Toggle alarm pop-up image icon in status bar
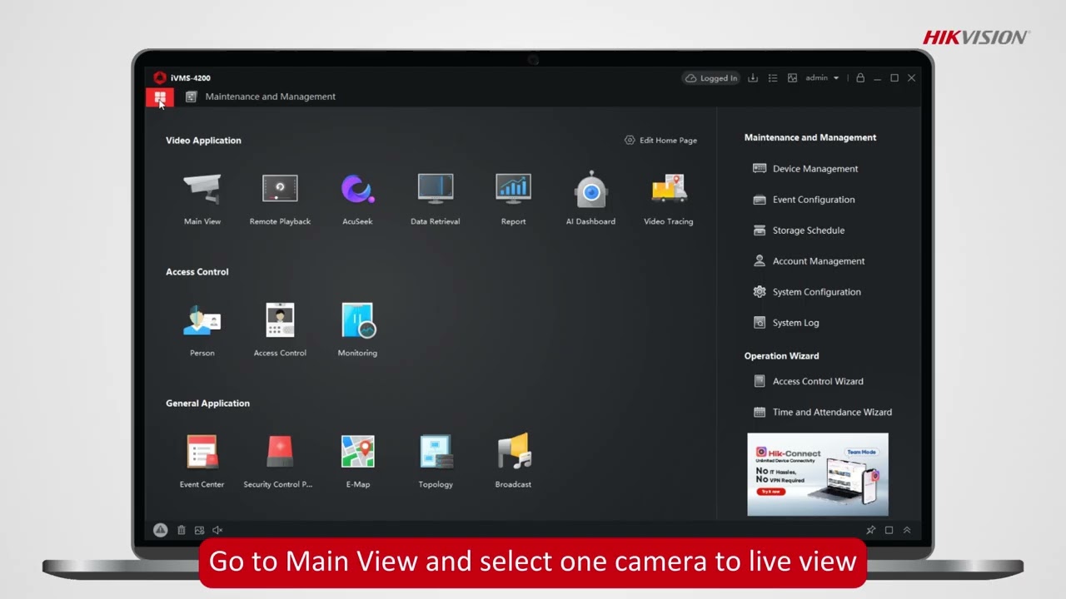The height and width of the screenshot is (599, 1066). (199, 530)
